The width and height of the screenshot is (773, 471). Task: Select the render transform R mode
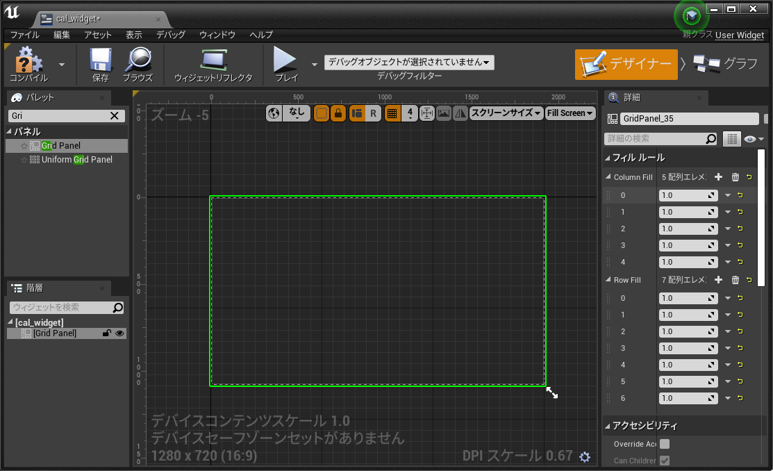373,113
